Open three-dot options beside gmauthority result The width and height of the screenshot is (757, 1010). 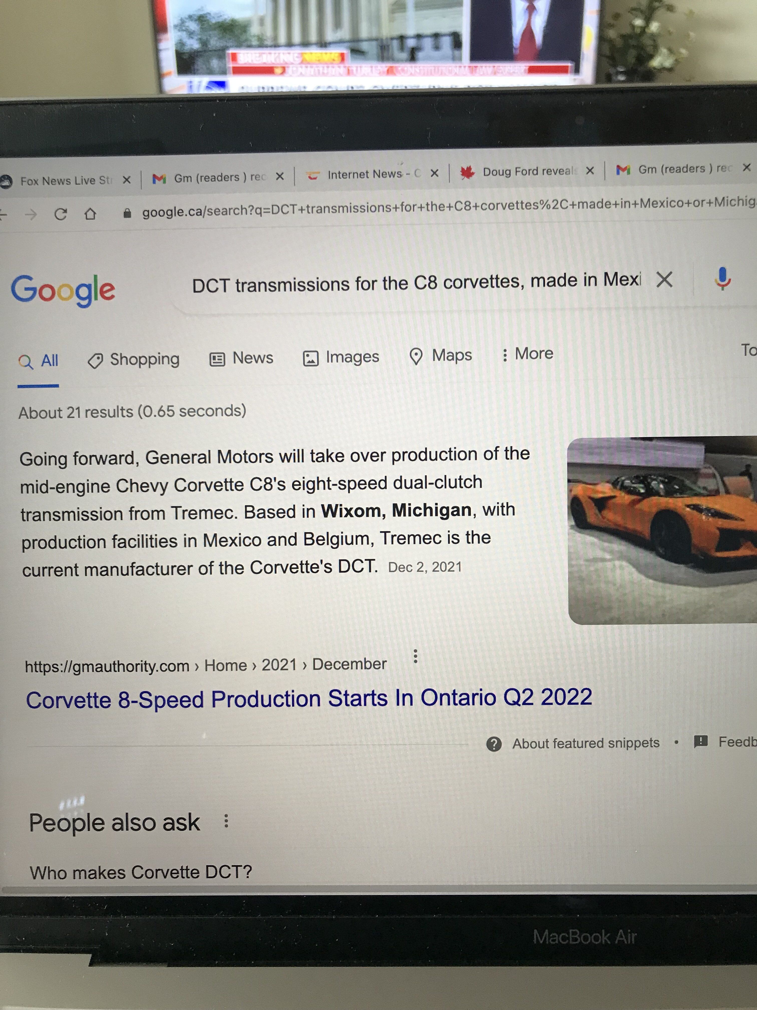[x=415, y=656]
